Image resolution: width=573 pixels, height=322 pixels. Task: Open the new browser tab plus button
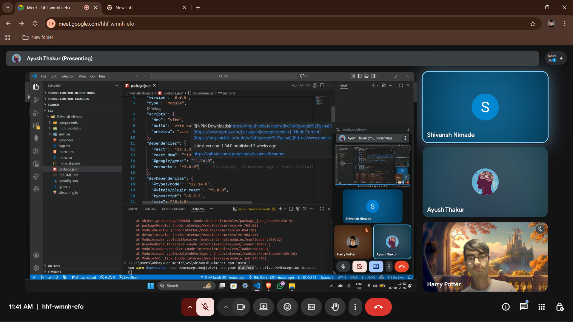(x=198, y=8)
